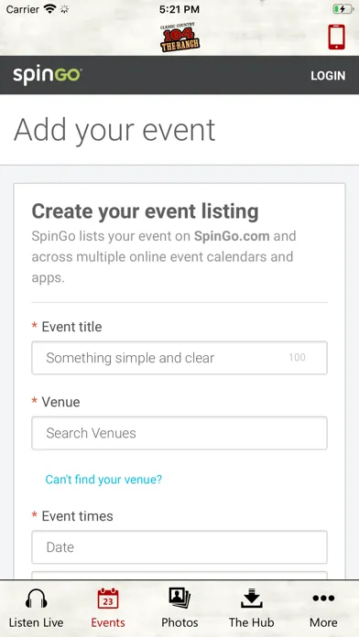This screenshot has height=637, width=359.
Task: Switch to the Listen Live tab label
Action: (x=37, y=622)
